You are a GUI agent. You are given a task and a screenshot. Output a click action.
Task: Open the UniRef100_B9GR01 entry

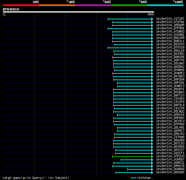pyautogui.click(x=170, y=89)
